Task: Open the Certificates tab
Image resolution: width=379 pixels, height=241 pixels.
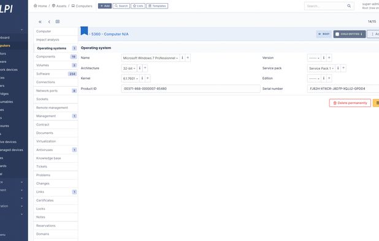Action: click(x=56, y=201)
